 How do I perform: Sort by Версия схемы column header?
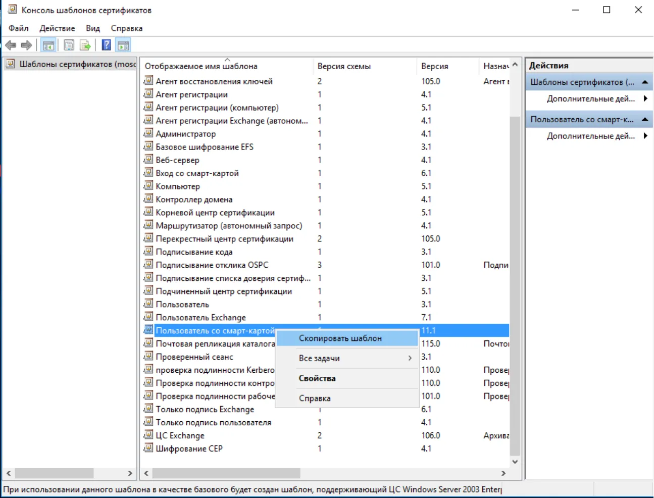tap(365, 66)
